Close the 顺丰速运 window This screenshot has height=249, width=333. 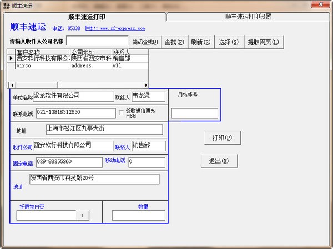(x=320, y=4)
